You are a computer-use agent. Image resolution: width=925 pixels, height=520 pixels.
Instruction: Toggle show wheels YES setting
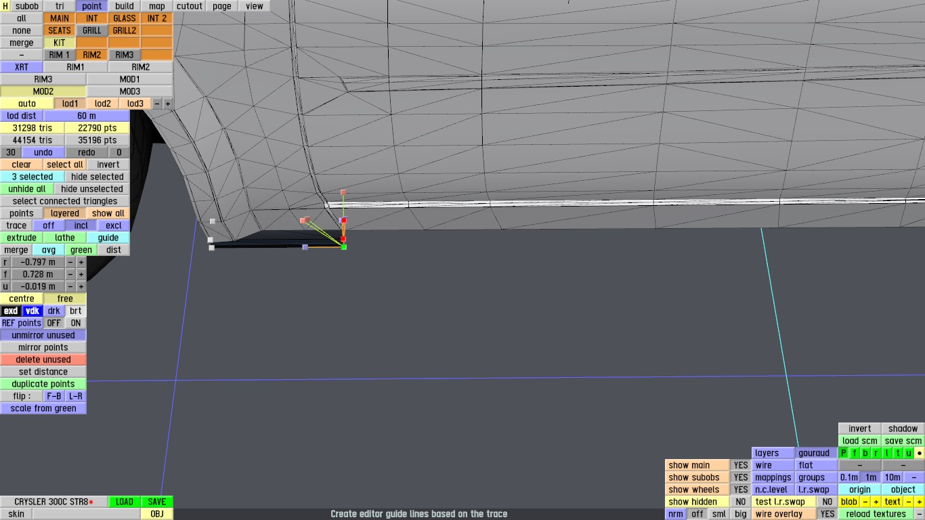point(741,490)
